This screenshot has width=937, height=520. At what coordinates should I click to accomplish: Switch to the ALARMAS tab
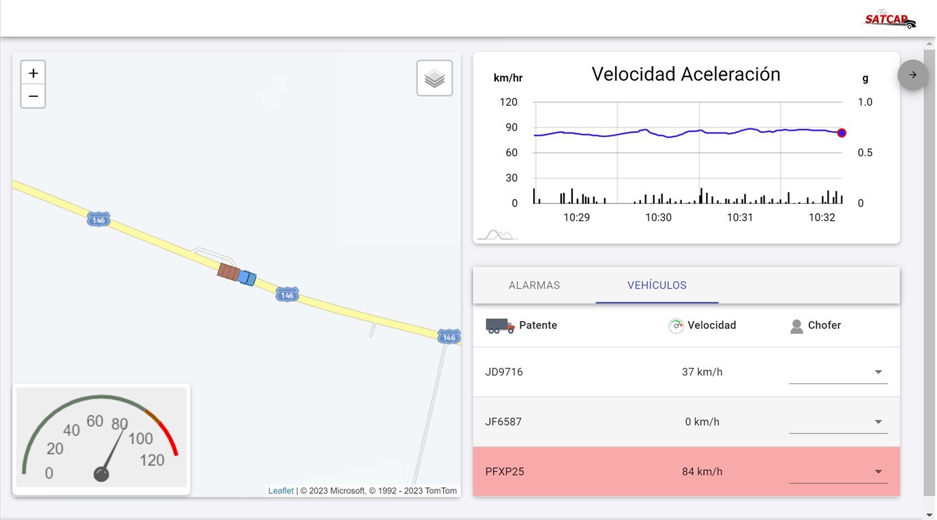(534, 286)
